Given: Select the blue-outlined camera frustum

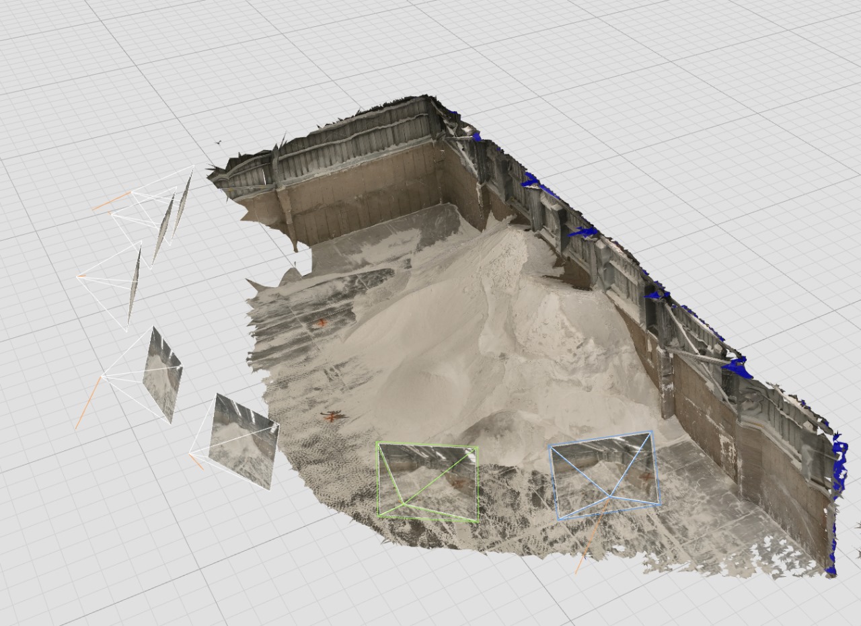Looking at the screenshot, I should tap(604, 475).
